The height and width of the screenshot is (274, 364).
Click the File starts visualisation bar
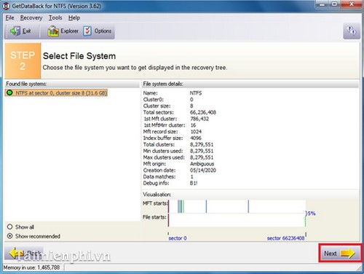click(x=237, y=220)
